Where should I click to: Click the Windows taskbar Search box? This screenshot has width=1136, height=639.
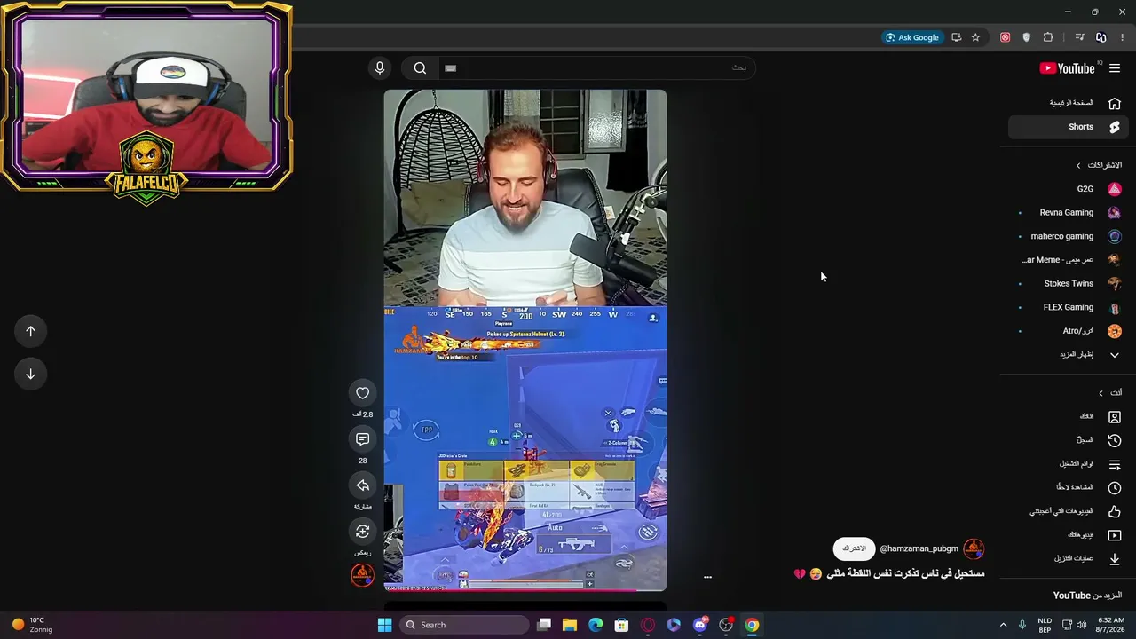pyautogui.click(x=463, y=625)
